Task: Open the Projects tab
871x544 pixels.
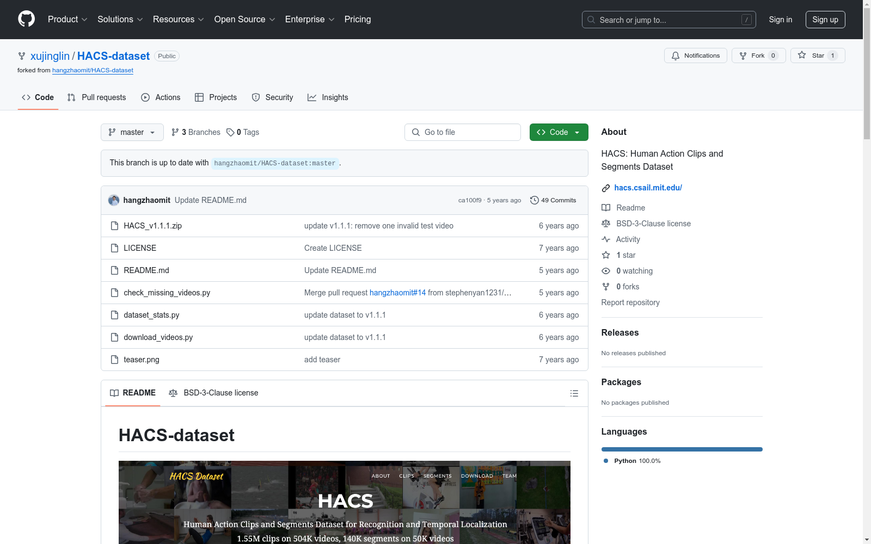Action: click(x=216, y=97)
